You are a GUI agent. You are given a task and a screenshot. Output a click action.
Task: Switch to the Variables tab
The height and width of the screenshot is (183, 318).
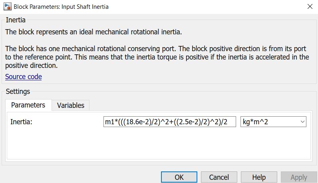(71, 105)
